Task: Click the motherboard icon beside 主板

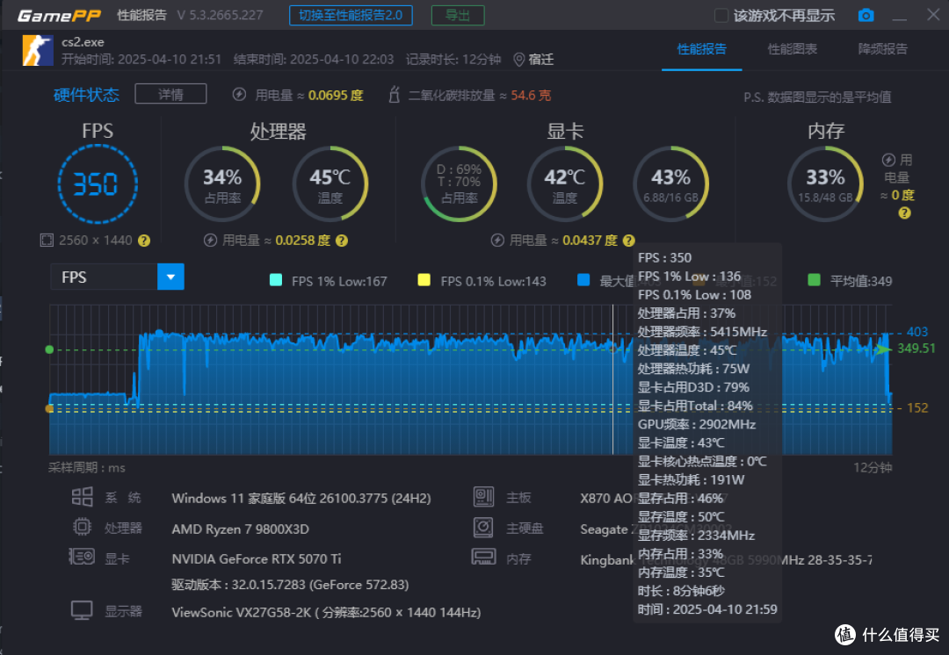Action: coord(483,497)
